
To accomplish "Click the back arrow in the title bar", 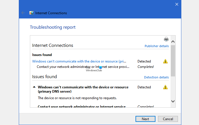I will [x=23, y=13].
